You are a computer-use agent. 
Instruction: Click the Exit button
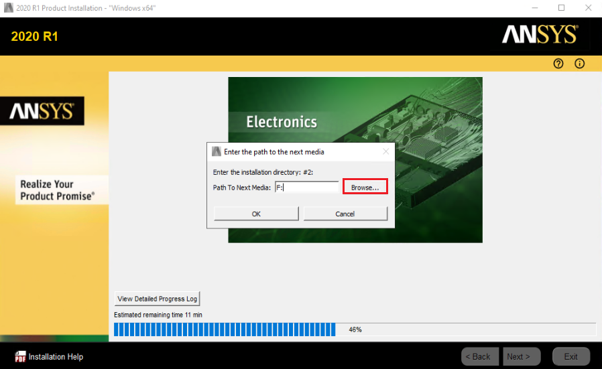pyautogui.click(x=571, y=357)
